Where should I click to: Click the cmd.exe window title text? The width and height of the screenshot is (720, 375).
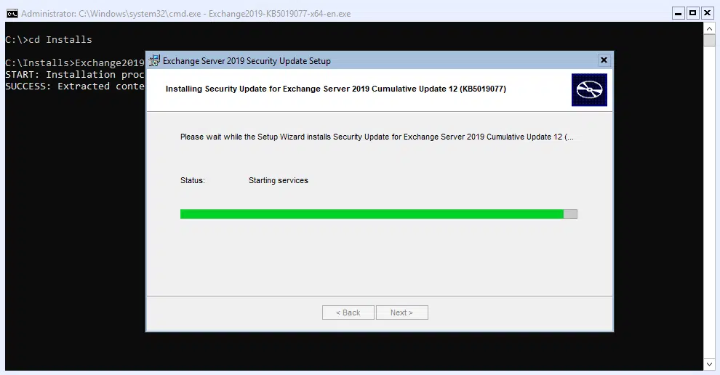click(186, 14)
